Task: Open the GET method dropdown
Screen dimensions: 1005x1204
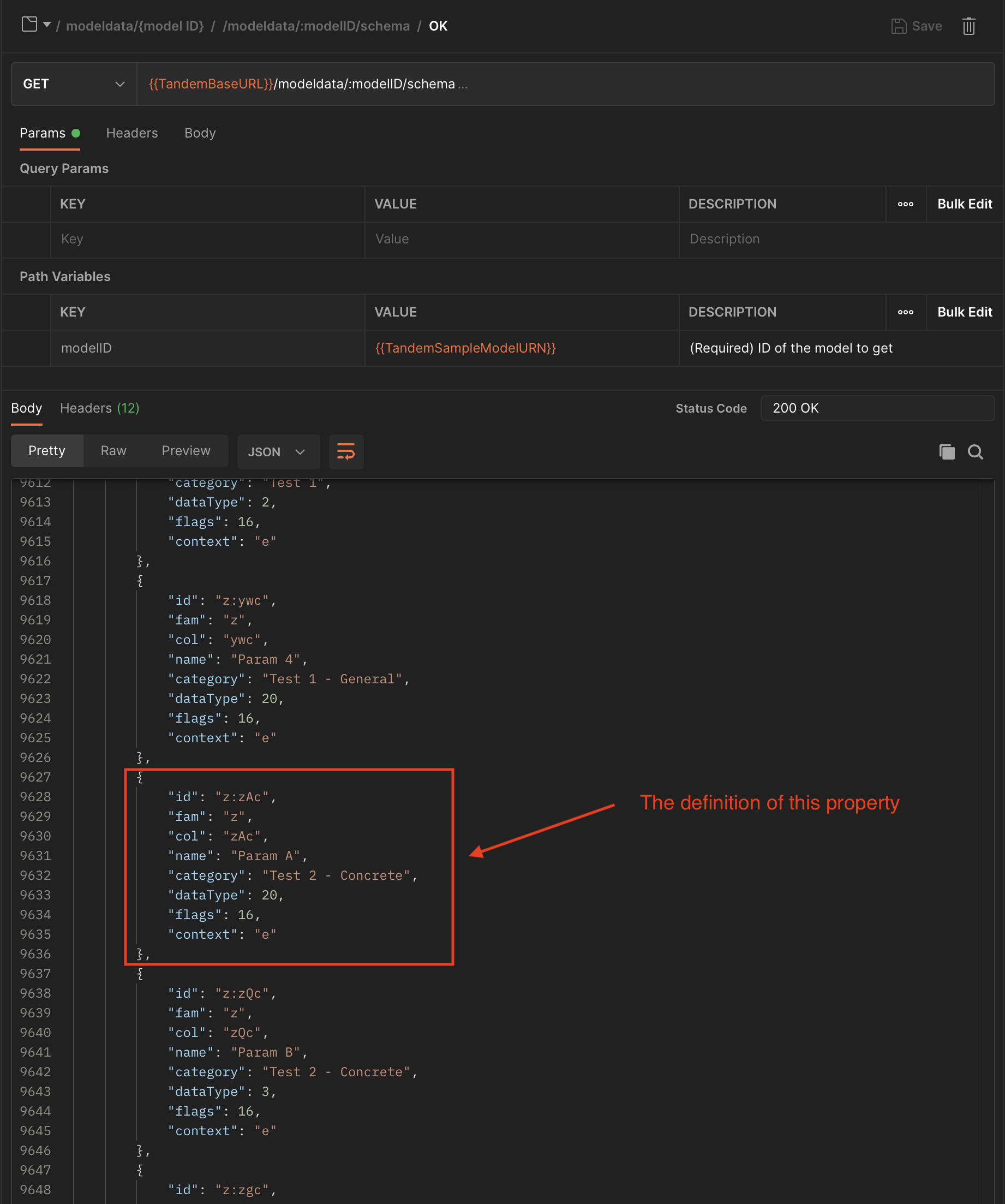Action: point(74,84)
